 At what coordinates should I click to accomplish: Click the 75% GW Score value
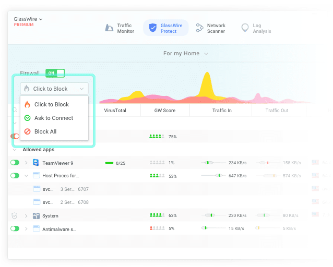point(172,137)
